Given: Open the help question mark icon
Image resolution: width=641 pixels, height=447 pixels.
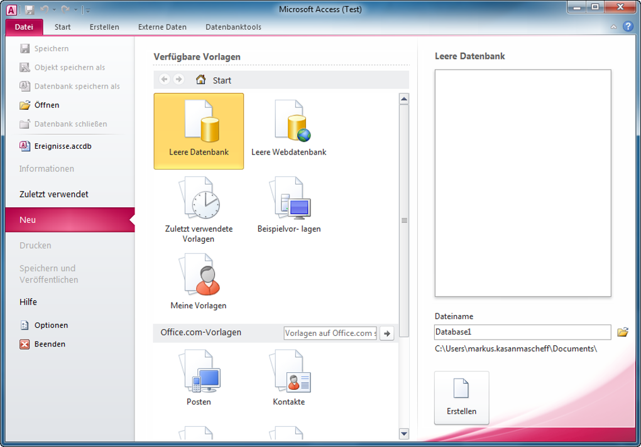Looking at the screenshot, I should [x=628, y=26].
